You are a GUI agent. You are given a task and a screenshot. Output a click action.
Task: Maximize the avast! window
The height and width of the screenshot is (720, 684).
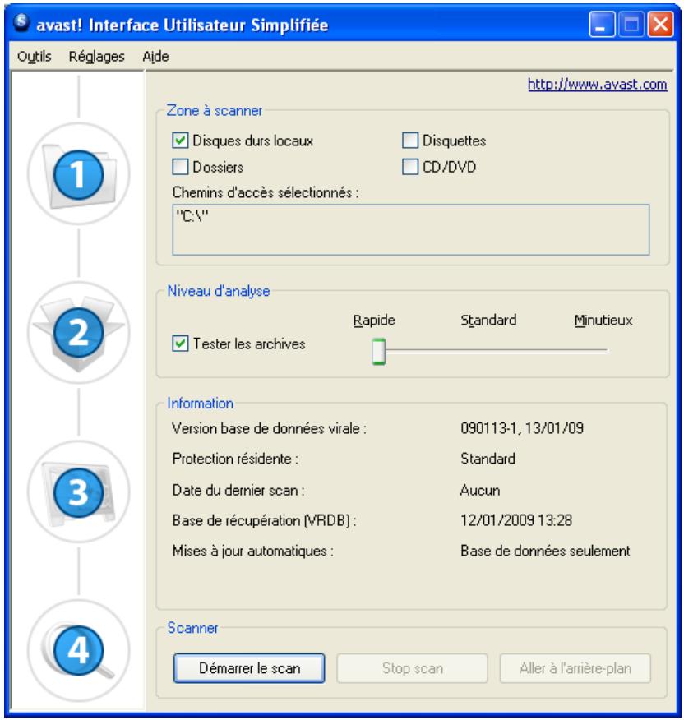point(631,23)
